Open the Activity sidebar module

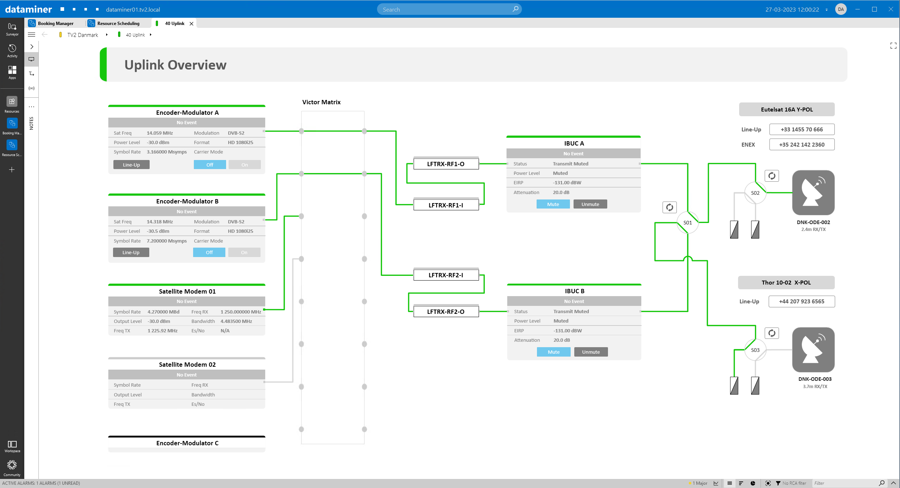tap(12, 51)
